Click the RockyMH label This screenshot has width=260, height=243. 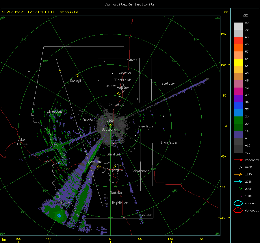[76, 81]
